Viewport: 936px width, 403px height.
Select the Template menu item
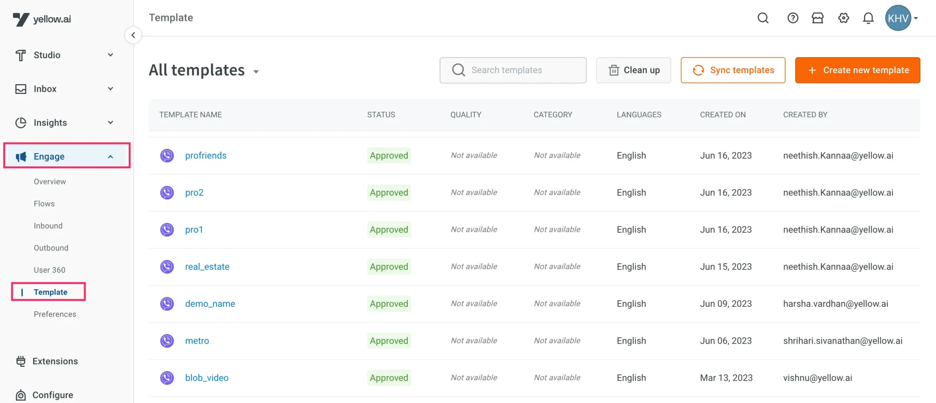(x=50, y=292)
